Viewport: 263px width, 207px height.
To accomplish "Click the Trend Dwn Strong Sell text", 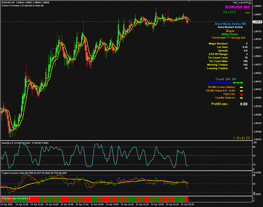I will [x=228, y=38].
